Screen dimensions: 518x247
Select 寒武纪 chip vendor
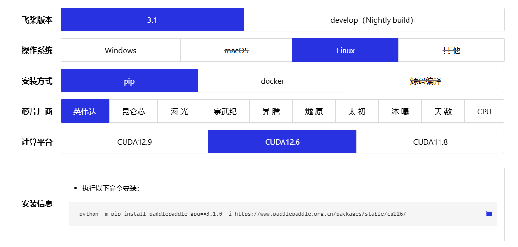(x=225, y=111)
